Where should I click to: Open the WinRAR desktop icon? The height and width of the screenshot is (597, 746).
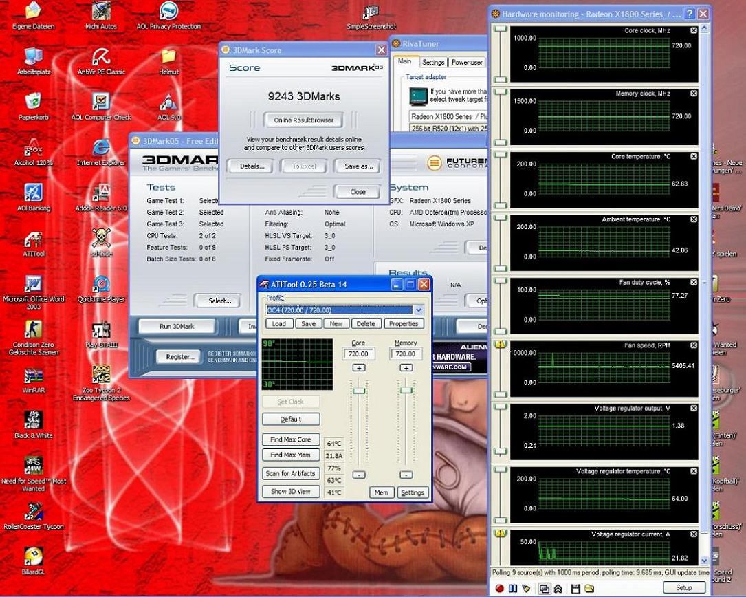[x=33, y=381]
